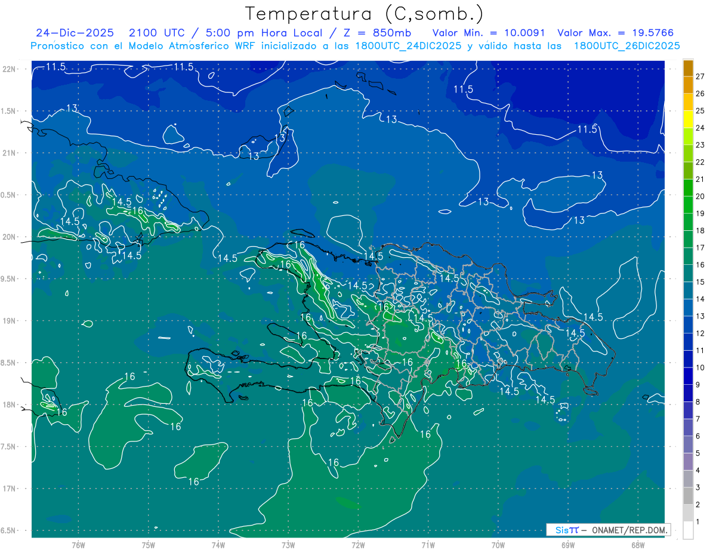716x553 pixels.
Task: Click the "19N" latitude axis label
Action: click(8, 321)
